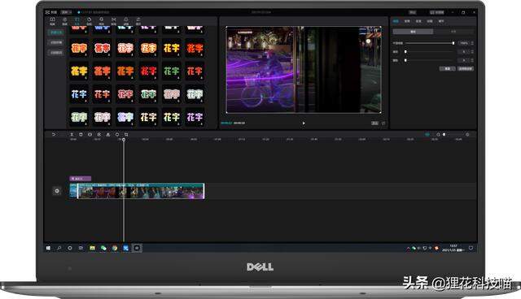
Task: Select the second text sidebar category
Action: (x=56, y=42)
